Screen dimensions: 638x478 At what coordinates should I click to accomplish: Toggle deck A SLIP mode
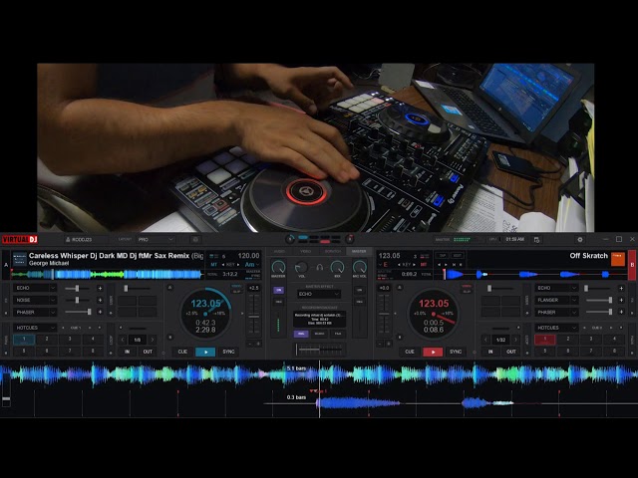click(236, 292)
